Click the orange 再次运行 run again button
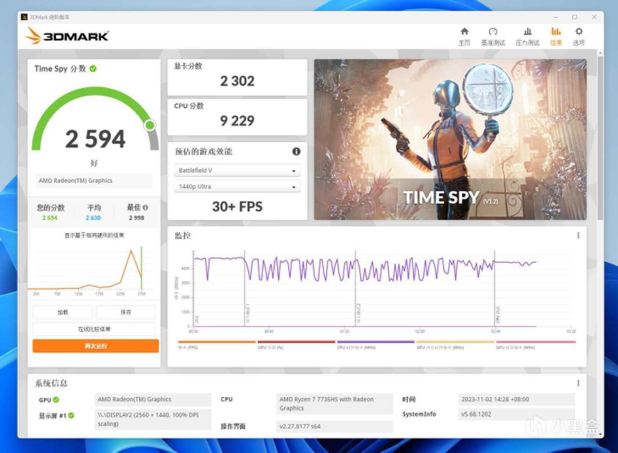 [96, 346]
